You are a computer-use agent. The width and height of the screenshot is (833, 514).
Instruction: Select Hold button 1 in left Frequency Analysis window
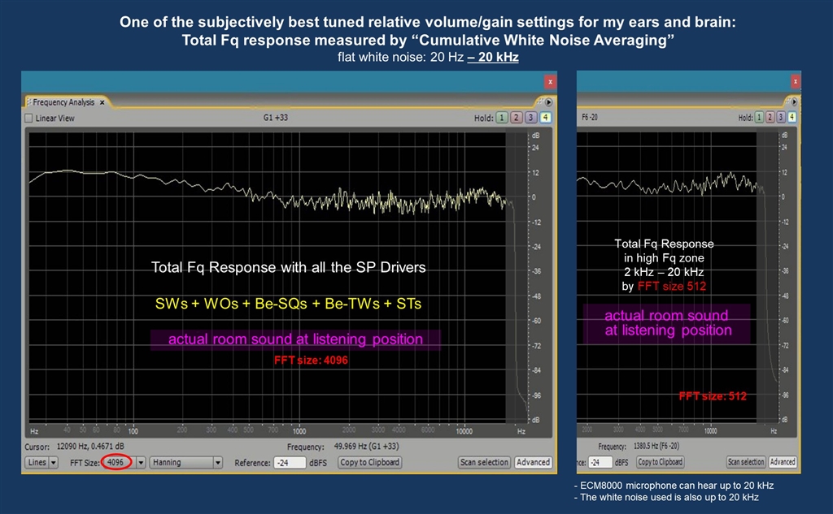coord(501,118)
